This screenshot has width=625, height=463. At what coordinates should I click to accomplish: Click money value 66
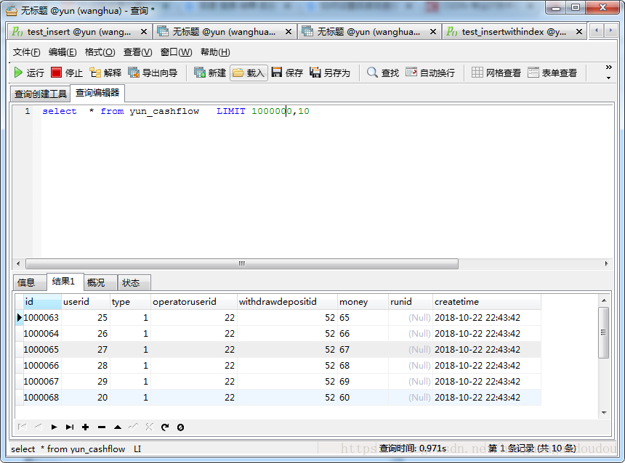[x=344, y=334]
